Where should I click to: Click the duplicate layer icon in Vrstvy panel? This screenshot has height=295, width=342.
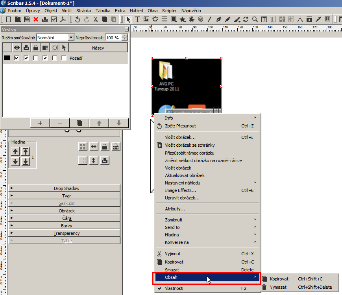point(79,123)
